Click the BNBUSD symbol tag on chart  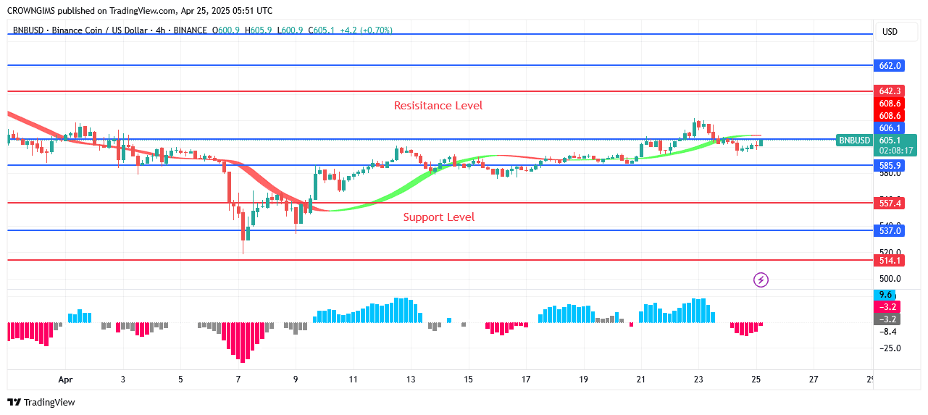[x=853, y=140]
